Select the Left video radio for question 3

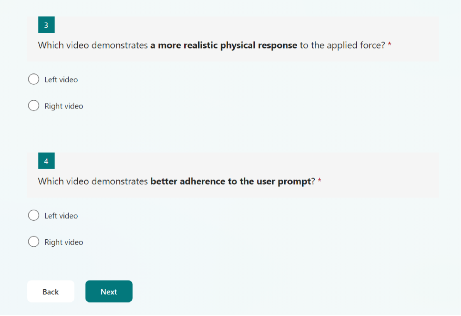(34, 79)
